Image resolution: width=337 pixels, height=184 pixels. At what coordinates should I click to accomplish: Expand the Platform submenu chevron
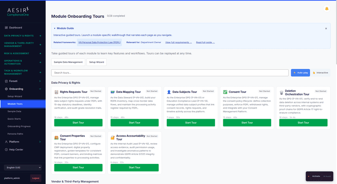pos(40,142)
